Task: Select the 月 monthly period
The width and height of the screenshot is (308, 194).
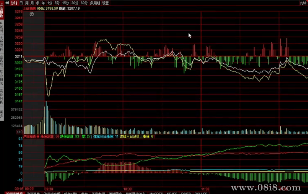Action: click(x=32, y=3)
